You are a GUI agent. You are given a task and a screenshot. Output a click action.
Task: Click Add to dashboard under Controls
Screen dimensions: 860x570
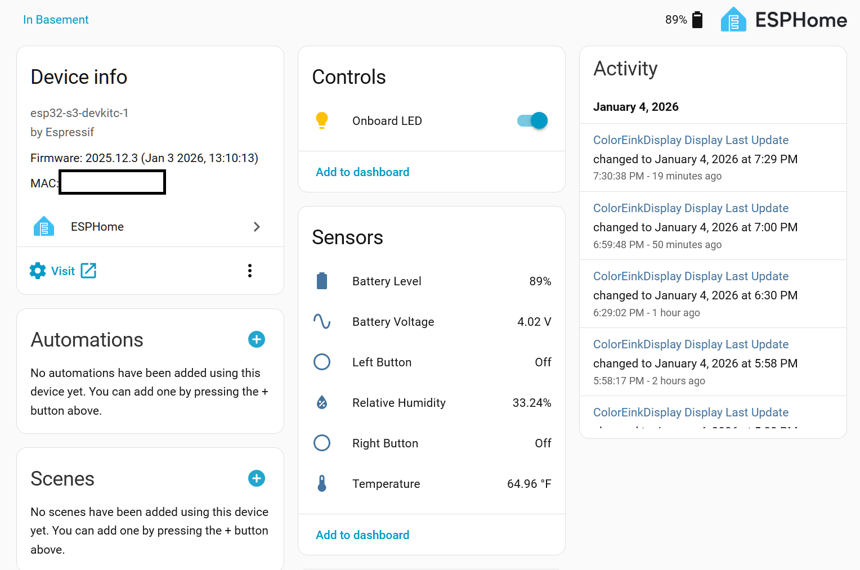362,172
